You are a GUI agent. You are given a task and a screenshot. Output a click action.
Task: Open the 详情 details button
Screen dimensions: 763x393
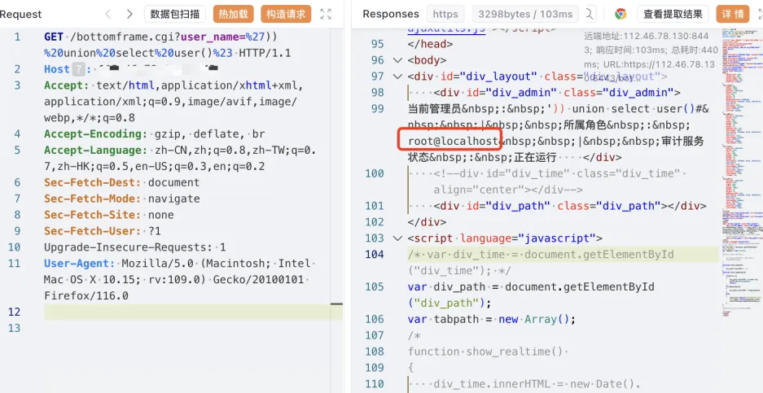(732, 14)
